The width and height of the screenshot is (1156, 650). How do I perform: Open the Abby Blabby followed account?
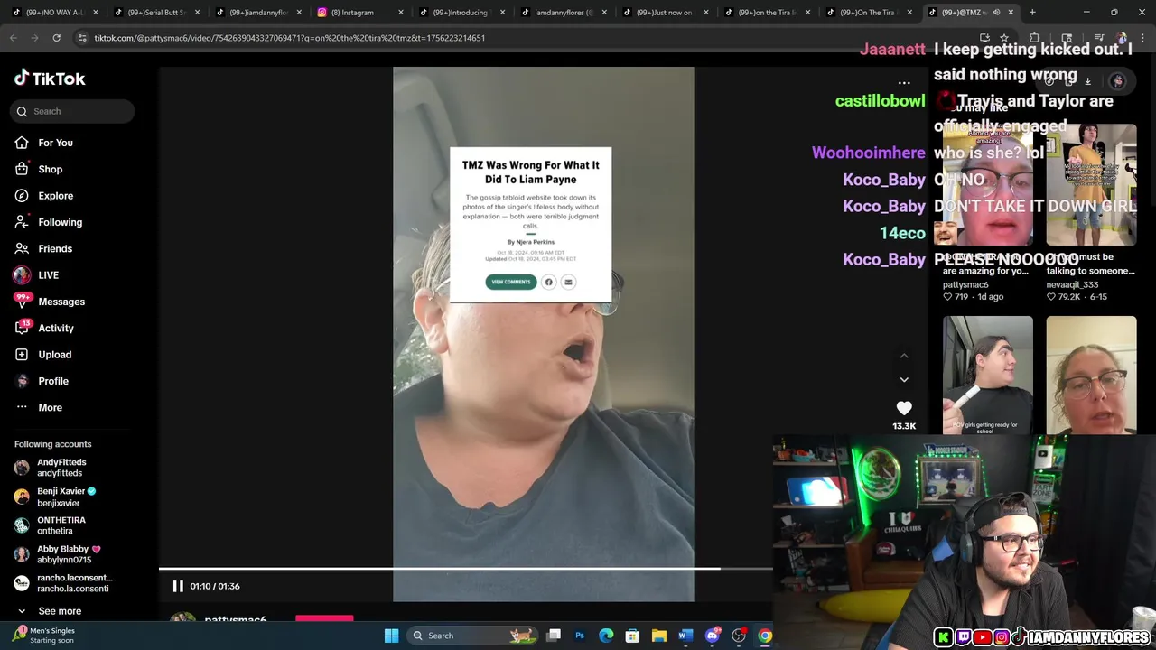[x=67, y=554]
